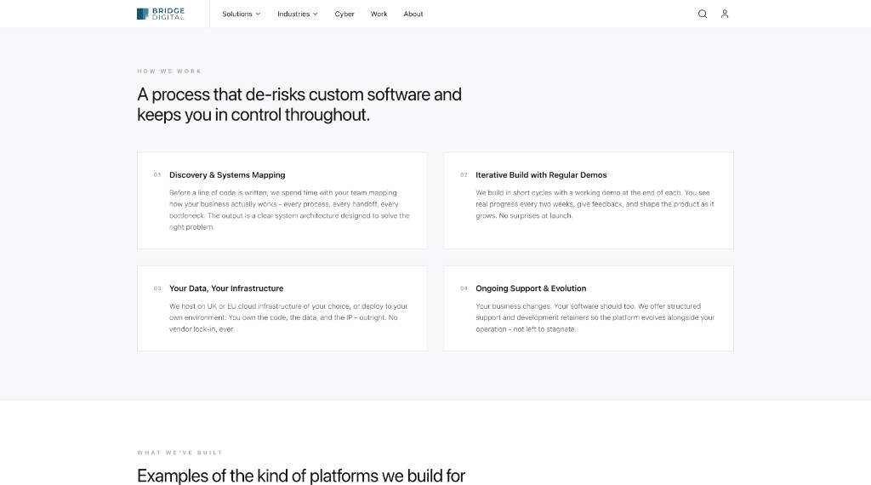
Task: Expand the Industries dropdown menu
Action: [x=297, y=14]
